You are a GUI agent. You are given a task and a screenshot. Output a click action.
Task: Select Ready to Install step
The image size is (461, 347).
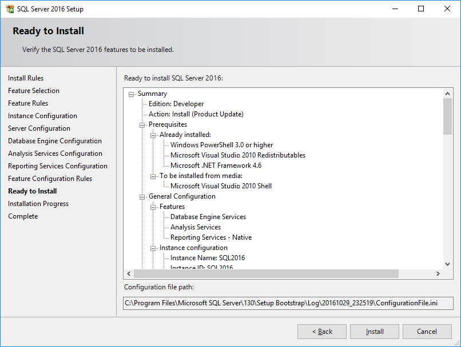click(33, 191)
